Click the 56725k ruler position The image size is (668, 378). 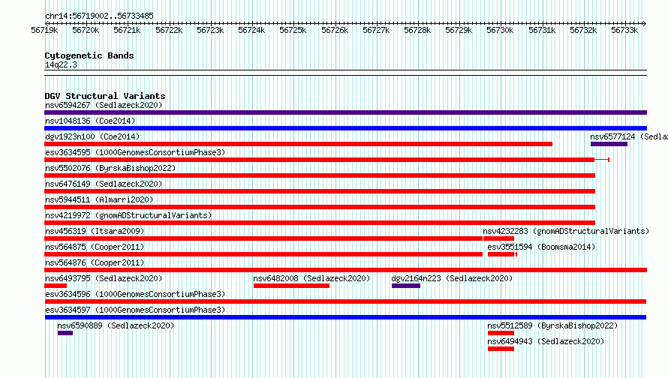[293, 30]
